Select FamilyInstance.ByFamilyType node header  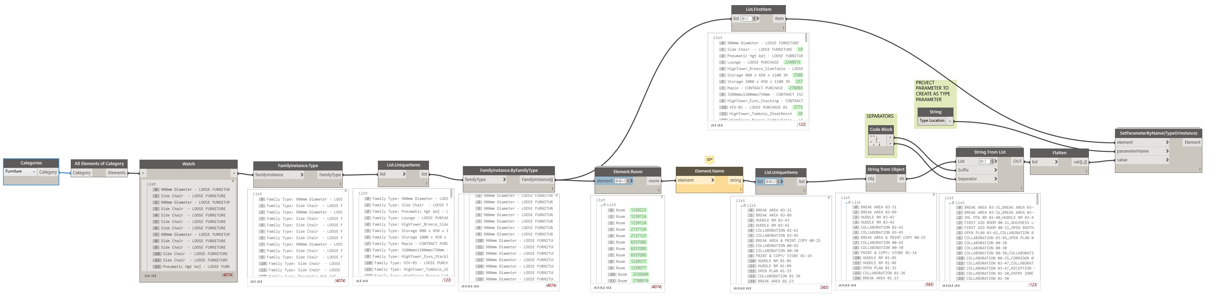click(509, 170)
